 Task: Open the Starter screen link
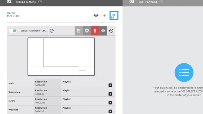[11, 13]
